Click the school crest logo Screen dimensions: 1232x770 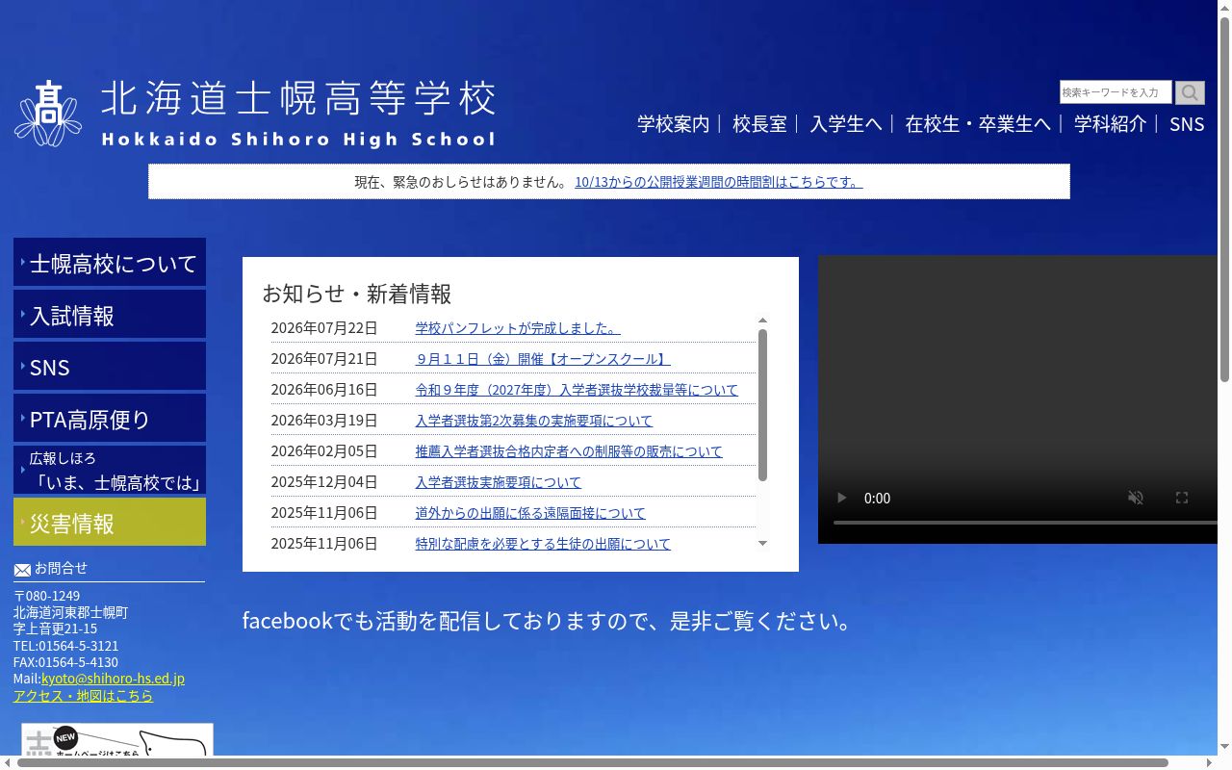point(48,114)
